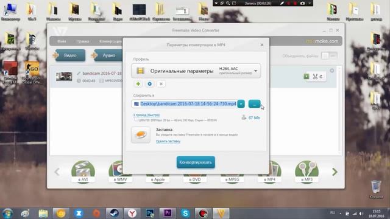Screen dimensions: 390x219
Task: Click the 67 Mb output size value
Action: (254, 117)
